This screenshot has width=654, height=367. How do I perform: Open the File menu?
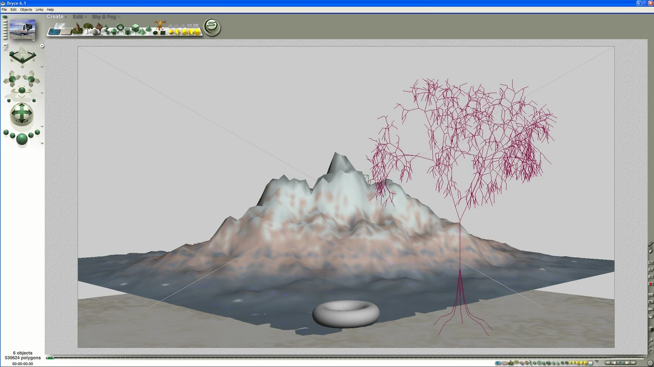click(4, 9)
